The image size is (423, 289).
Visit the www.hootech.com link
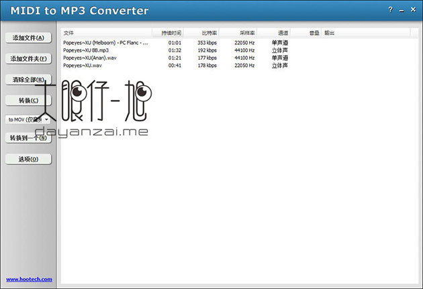(x=29, y=280)
